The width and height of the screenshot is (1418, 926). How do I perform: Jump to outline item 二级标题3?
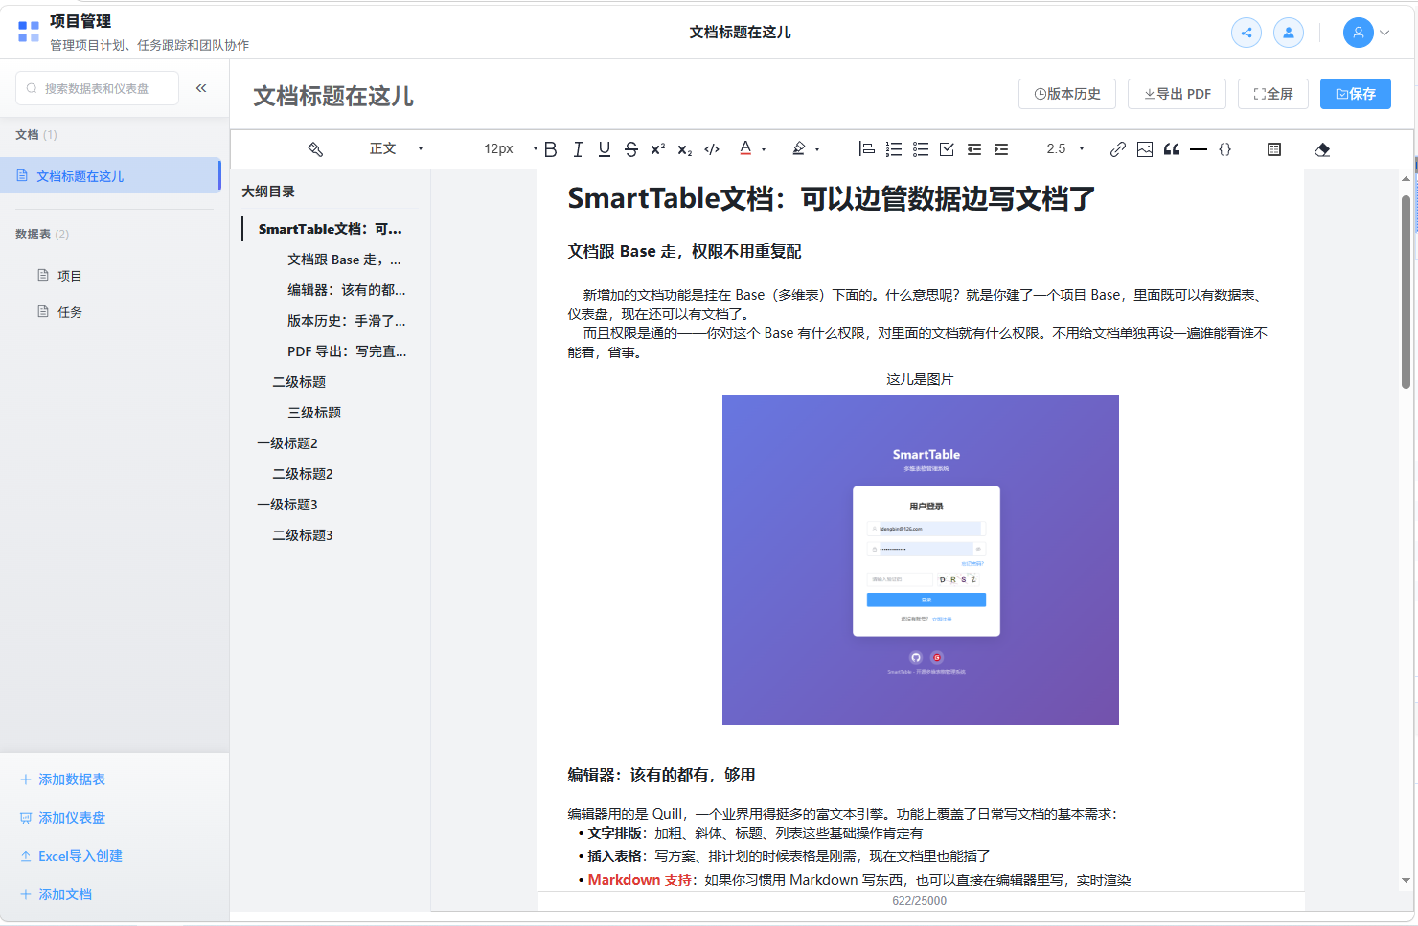[x=303, y=535]
